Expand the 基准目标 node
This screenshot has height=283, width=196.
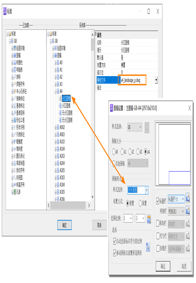tap(12, 113)
